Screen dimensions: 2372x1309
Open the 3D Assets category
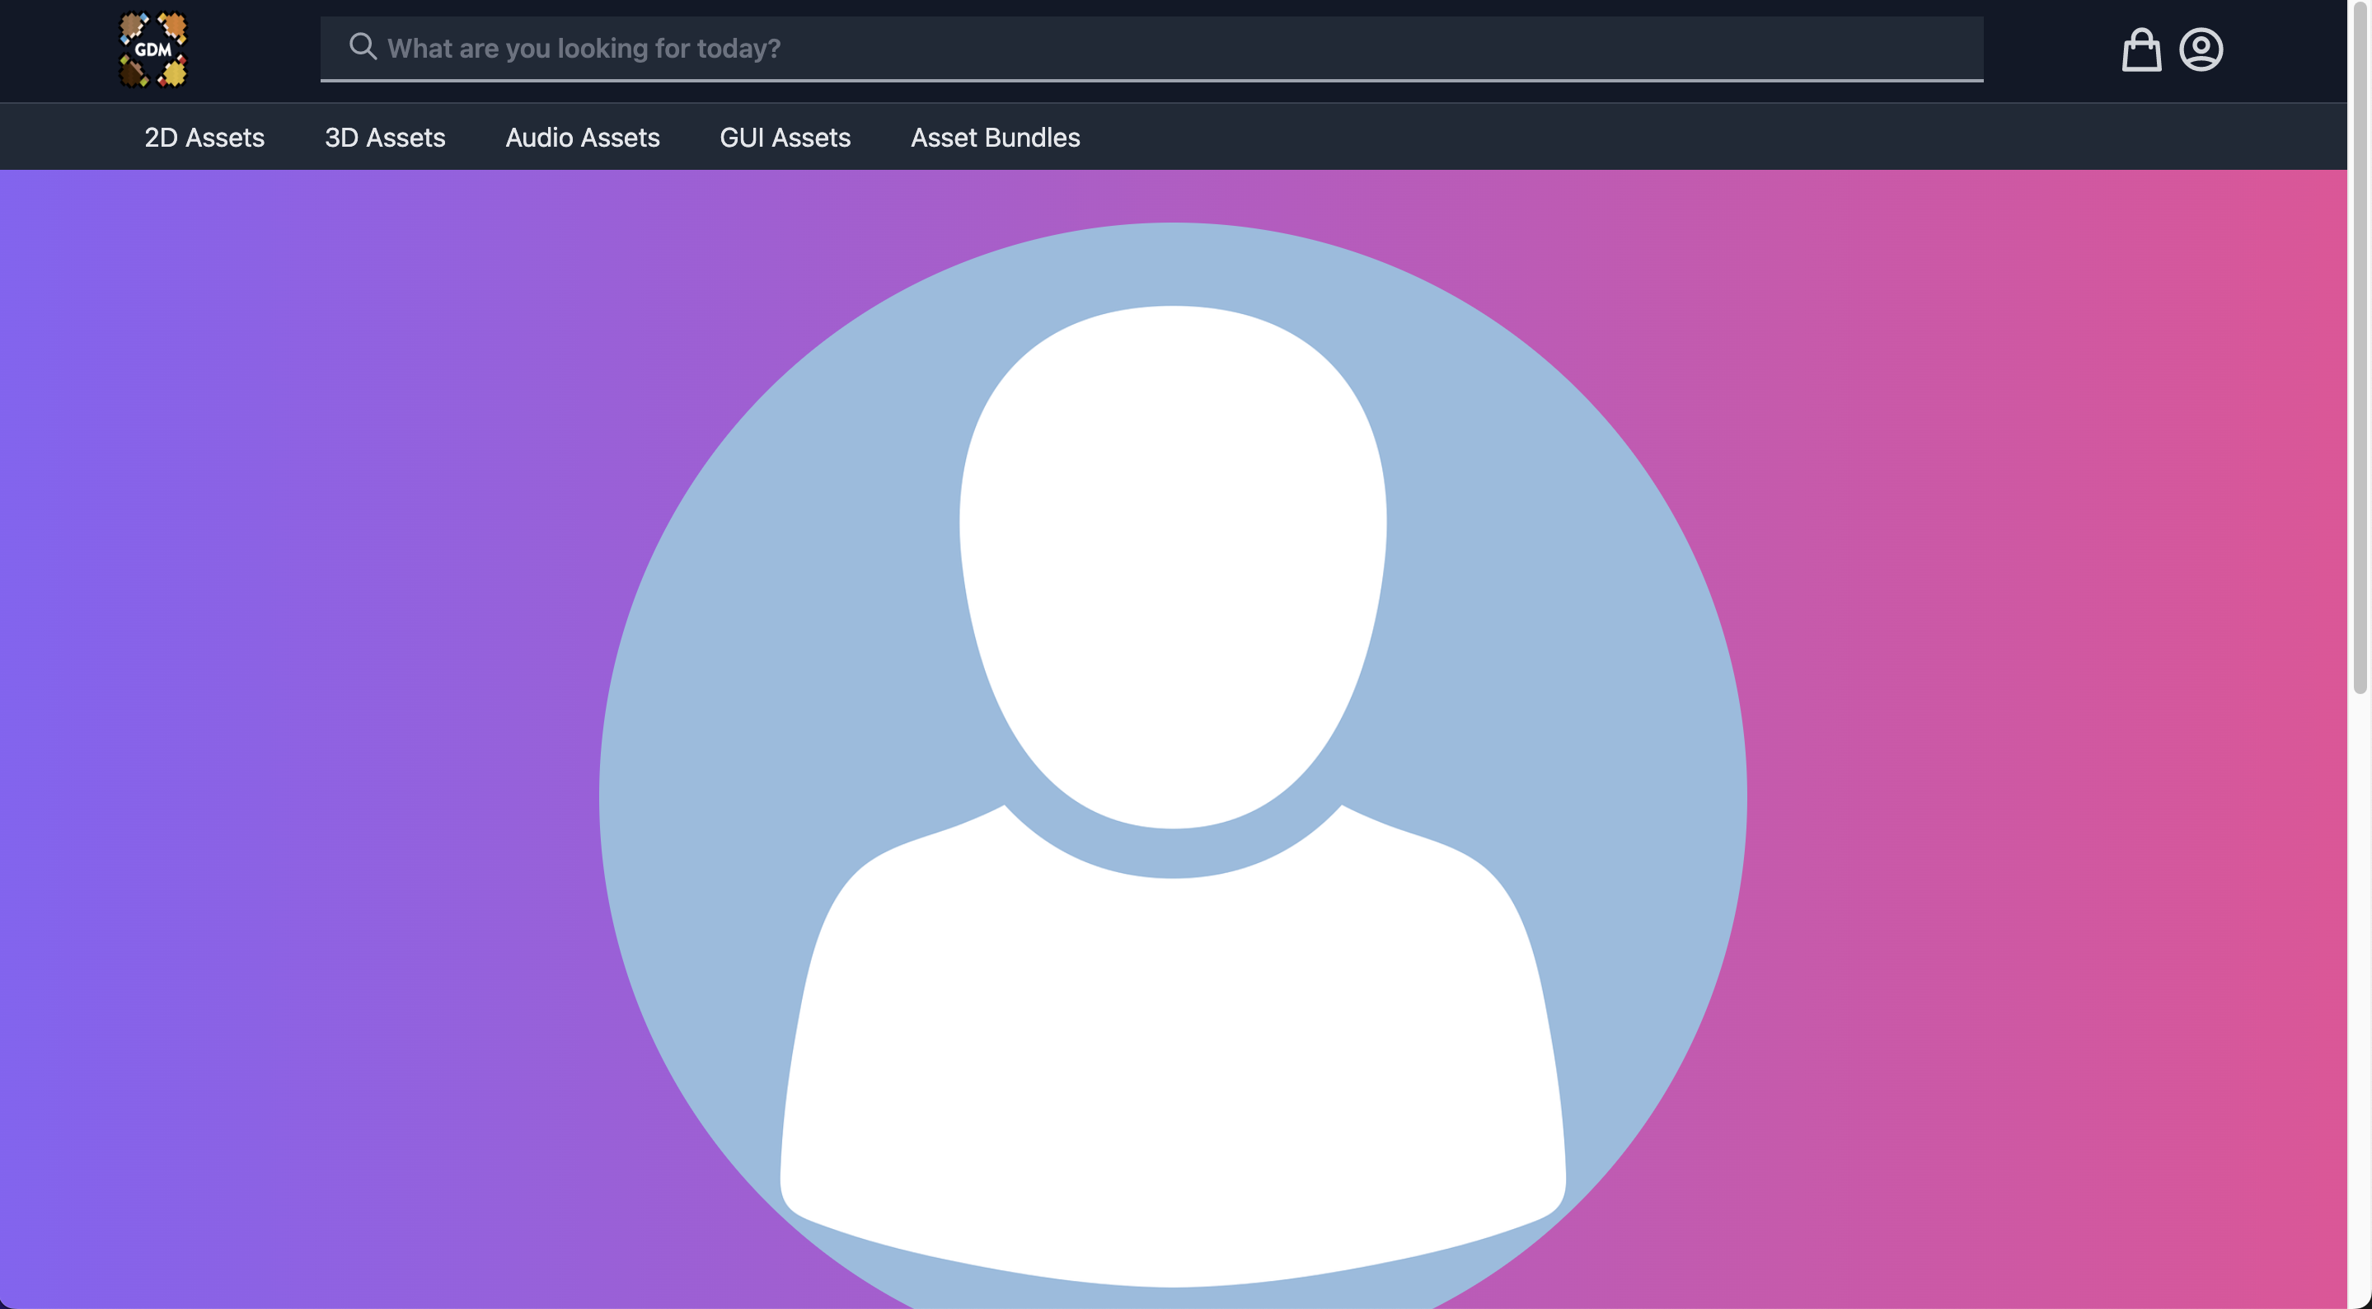(385, 138)
